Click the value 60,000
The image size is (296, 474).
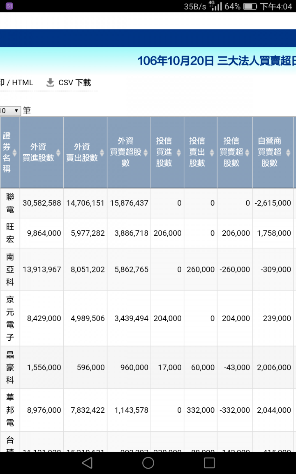coord(203,367)
